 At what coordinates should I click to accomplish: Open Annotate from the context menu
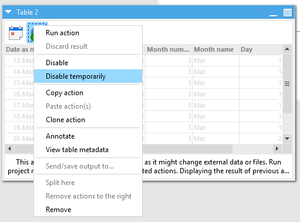(x=88, y=136)
